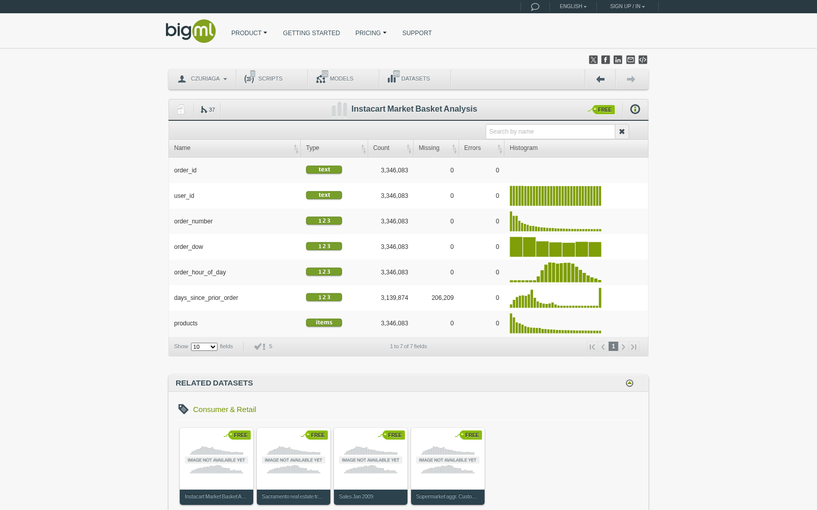Image resolution: width=817 pixels, height=510 pixels.
Task: Go to first page of fields
Action: 592,347
